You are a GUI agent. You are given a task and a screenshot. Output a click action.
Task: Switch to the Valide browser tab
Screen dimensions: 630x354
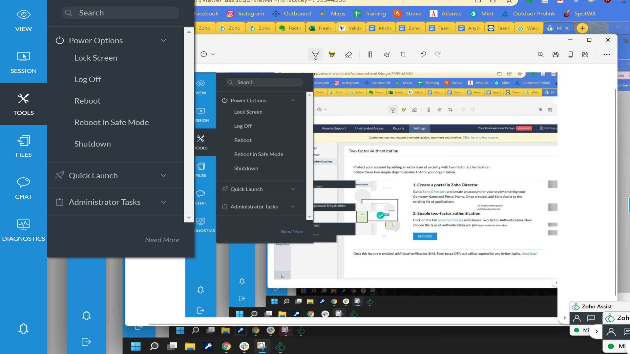coord(350,28)
